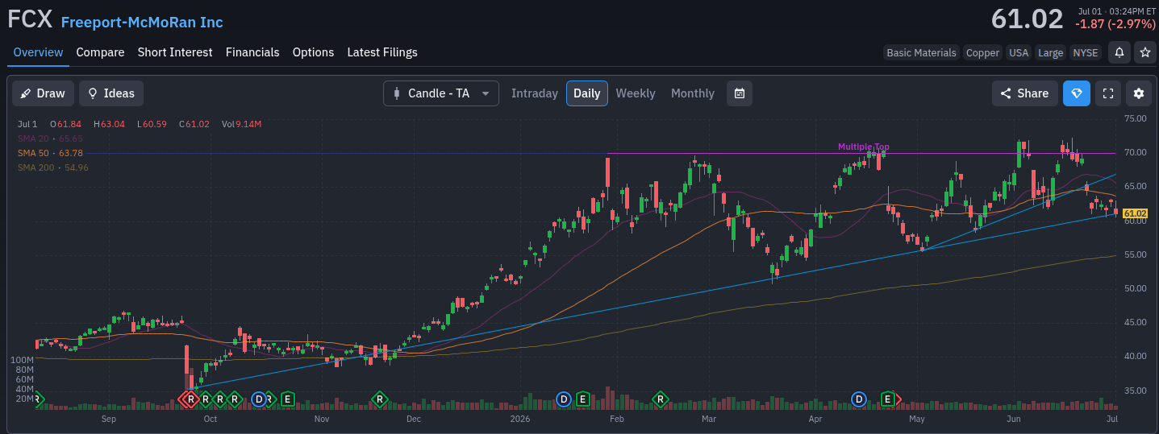Click the green E earnings marker in late October
Image resolution: width=1159 pixels, height=434 pixels.
tap(286, 399)
